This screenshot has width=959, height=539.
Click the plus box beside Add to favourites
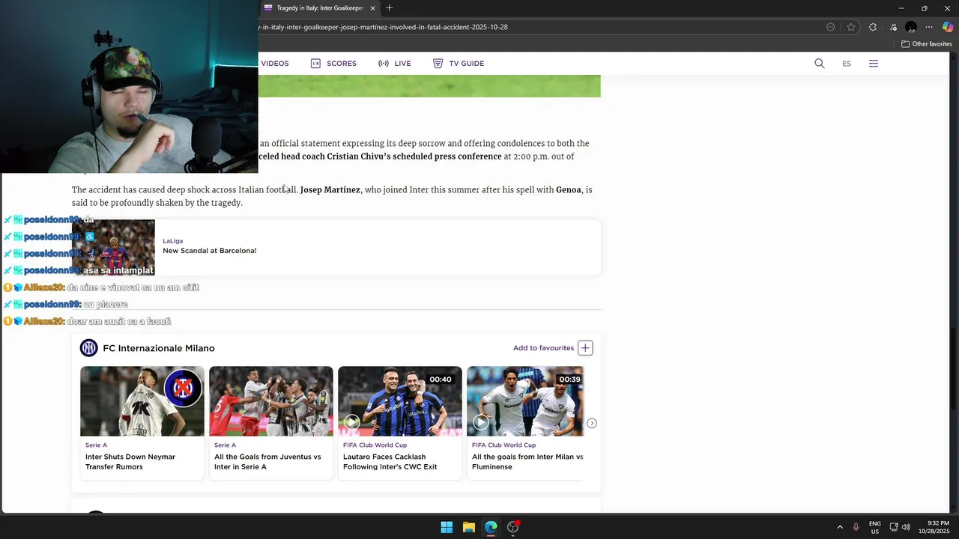coord(585,348)
